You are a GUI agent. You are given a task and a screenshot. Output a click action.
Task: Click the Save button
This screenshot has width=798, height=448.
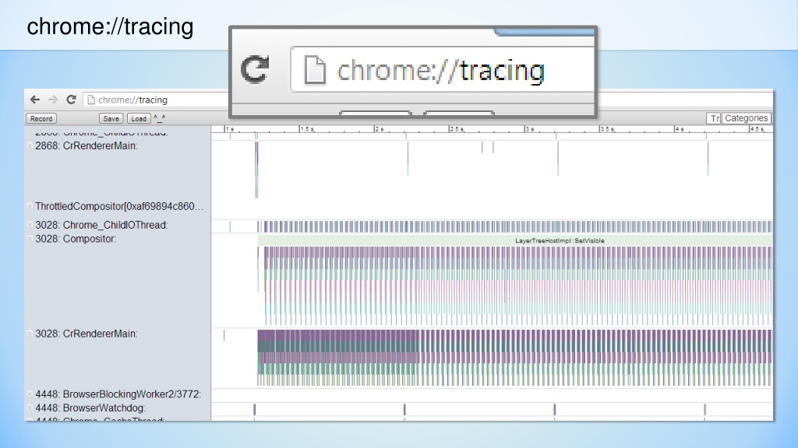[111, 118]
